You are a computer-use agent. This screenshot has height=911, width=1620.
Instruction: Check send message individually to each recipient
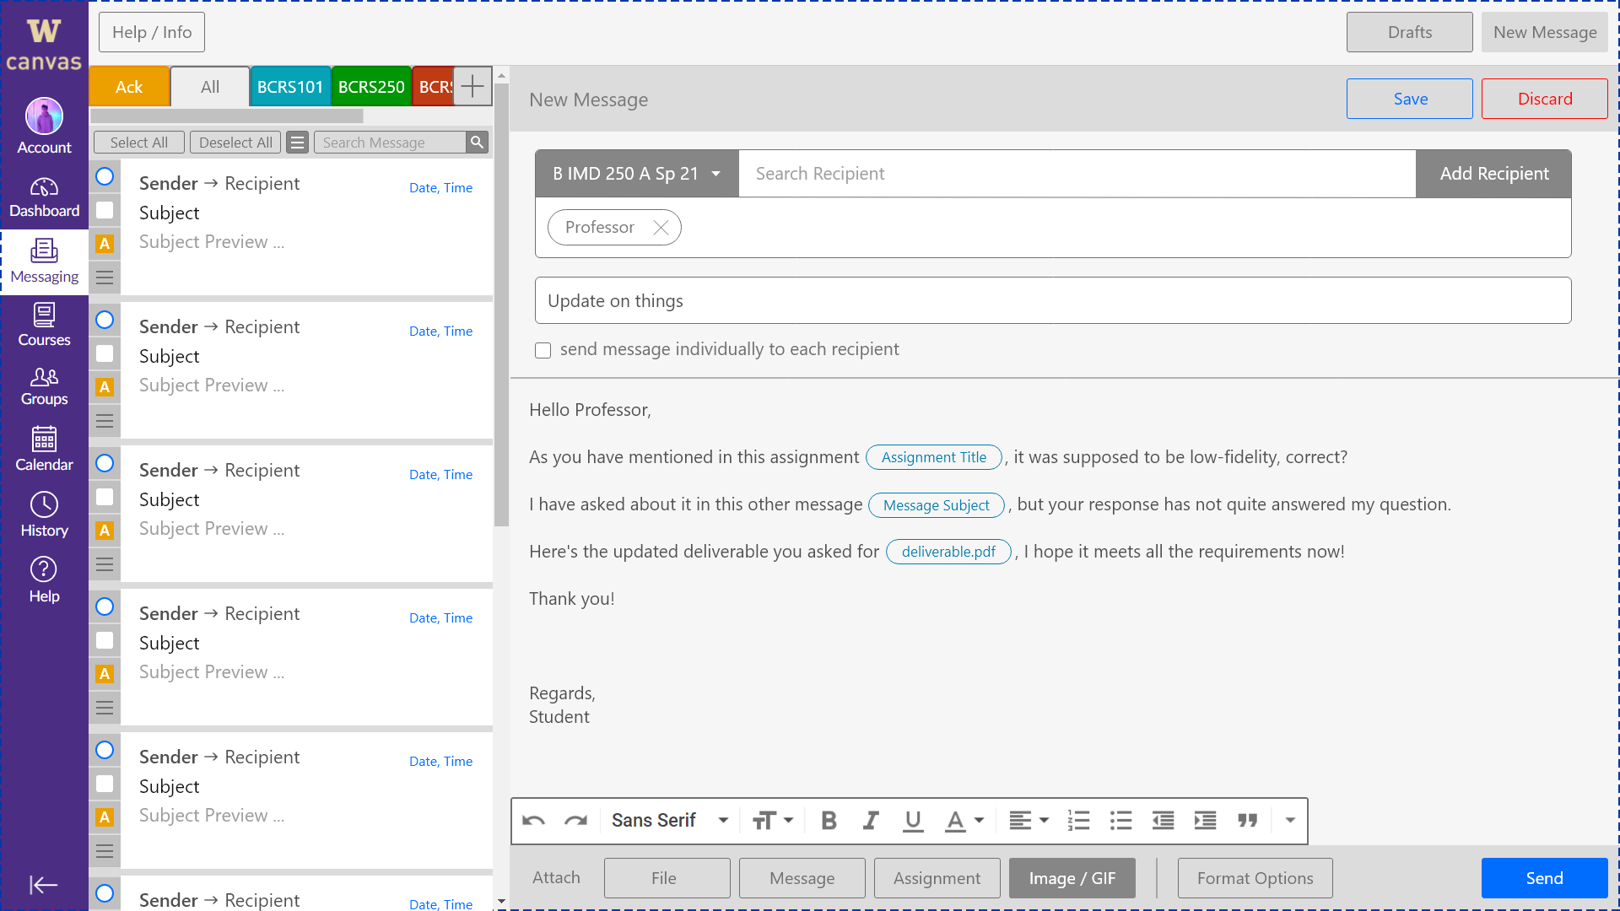(x=543, y=350)
